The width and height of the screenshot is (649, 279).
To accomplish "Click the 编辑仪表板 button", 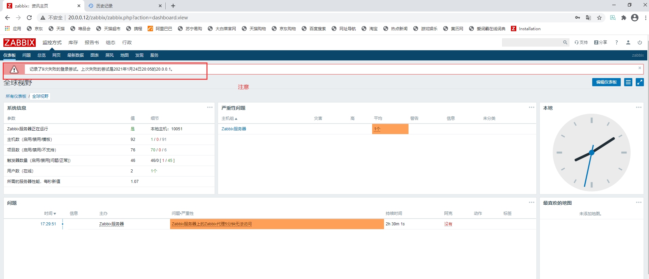I will [x=606, y=82].
